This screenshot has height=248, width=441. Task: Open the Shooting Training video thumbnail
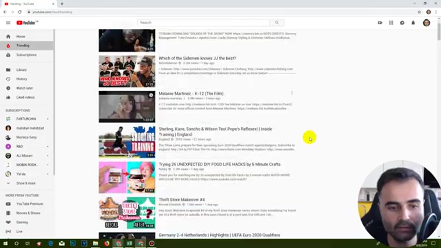(127, 142)
